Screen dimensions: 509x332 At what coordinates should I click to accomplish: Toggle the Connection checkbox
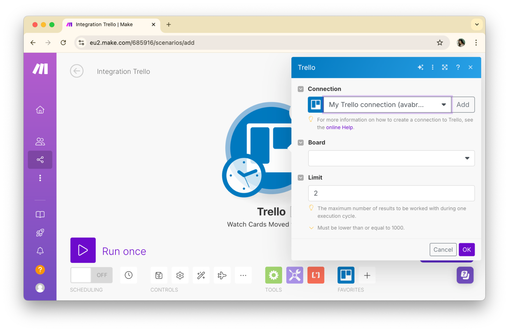(301, 89)
